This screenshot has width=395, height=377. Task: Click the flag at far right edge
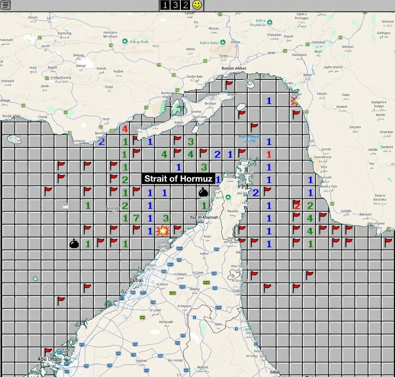click(388, 242)
